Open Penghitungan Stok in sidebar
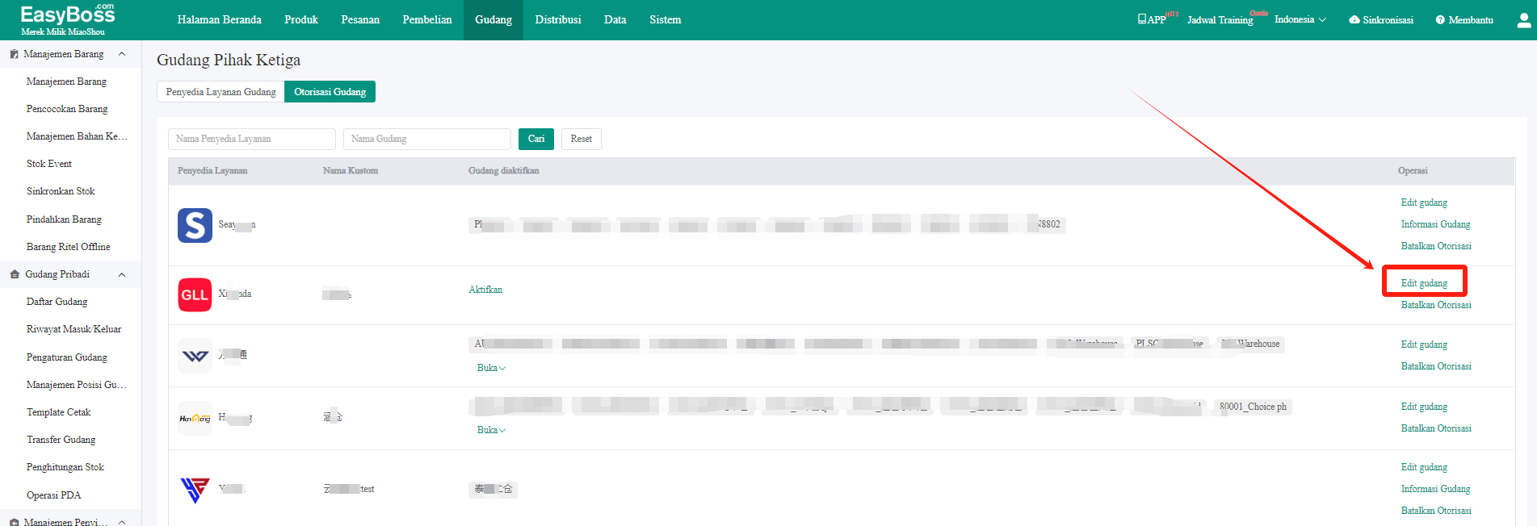The image size is (1537, 526). (x=65, y=467)
